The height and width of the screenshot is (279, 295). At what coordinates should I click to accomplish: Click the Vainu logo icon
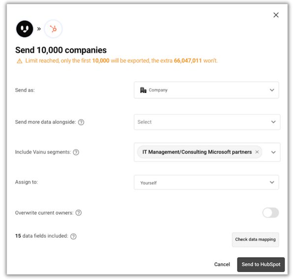[x=25, y=29]
